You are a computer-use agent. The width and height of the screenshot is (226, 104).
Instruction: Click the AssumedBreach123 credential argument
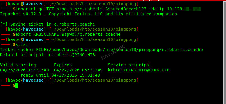click(126, 9)
